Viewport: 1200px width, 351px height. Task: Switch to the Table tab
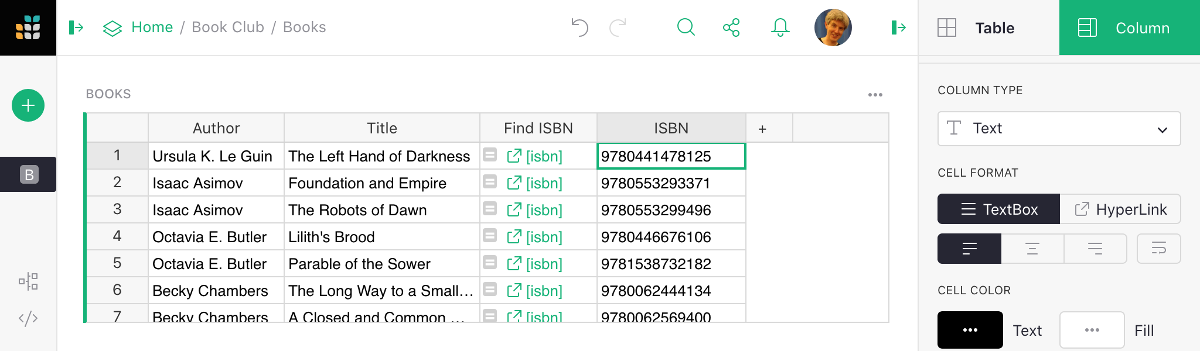point(988,27)
